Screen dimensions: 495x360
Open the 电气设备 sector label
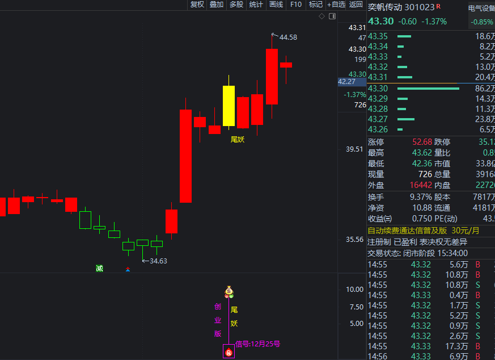pos(481,8)
